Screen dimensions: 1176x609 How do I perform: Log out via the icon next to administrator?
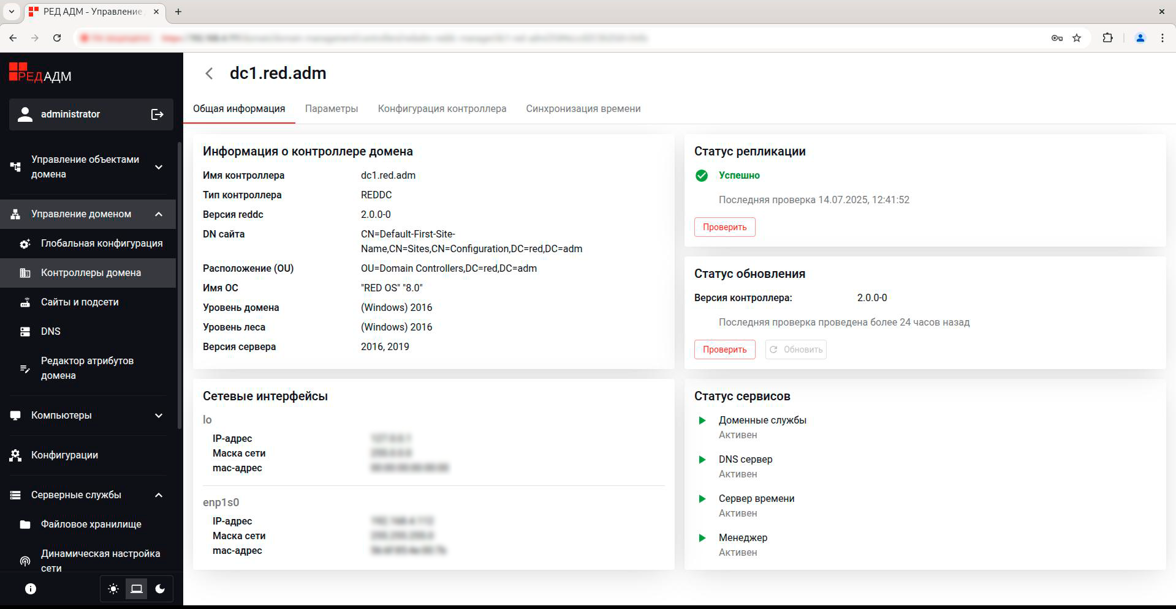tap(157, 114)
